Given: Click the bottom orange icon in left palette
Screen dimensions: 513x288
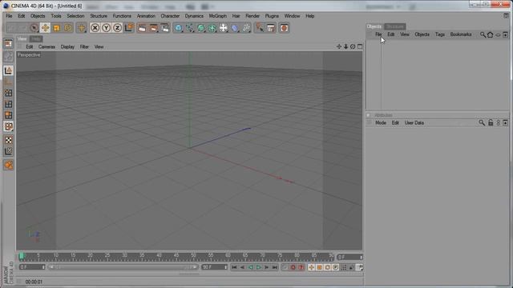Looking at the screenshot, I should pos(9,165).
